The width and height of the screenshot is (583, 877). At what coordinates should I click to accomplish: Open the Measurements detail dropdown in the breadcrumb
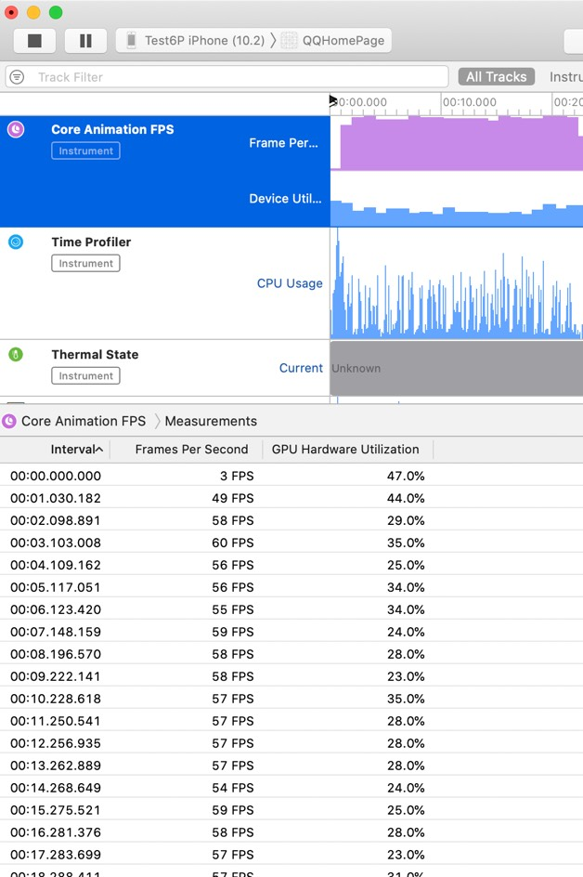click(x=211, y=421)
